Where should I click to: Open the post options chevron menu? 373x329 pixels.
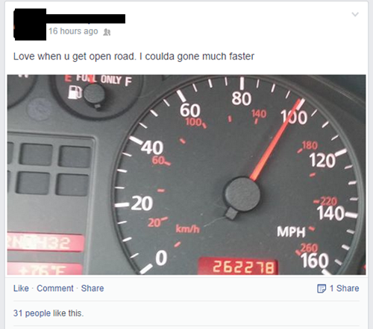pos(355,14)
